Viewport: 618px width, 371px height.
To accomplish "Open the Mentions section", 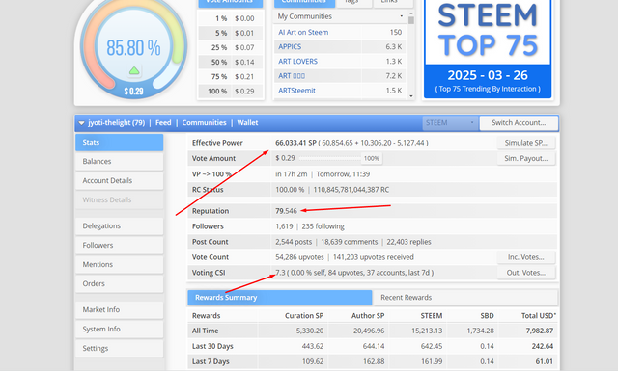I will click(120, 264).
